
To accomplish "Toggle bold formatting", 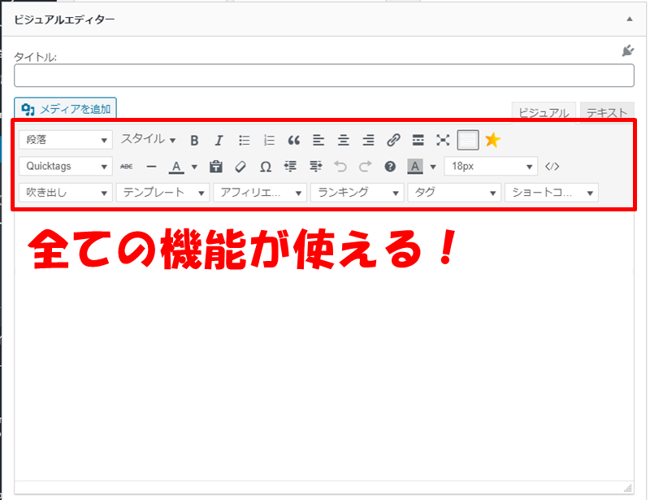I will [194, 140].
